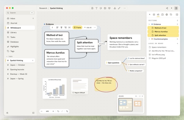Screen dimensions: 184x120
Task: Collapse the Evidence section in outline
Action: click(x=149, y=24)
